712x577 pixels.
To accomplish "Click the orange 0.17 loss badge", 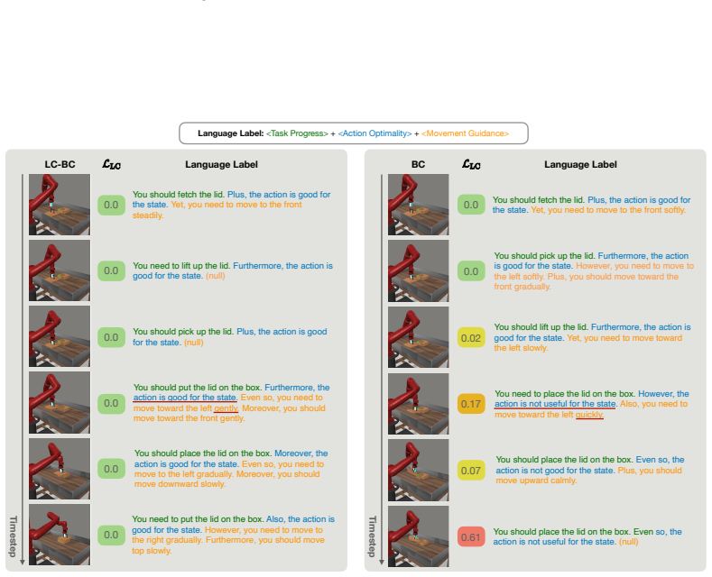I will [471, 404].
